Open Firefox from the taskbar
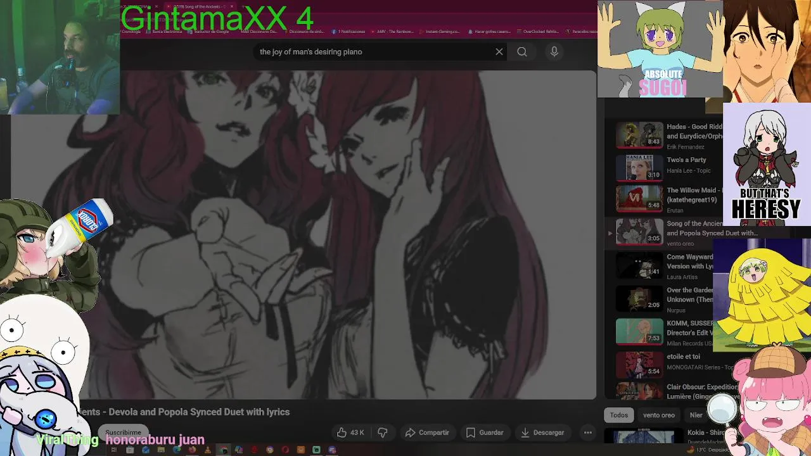 click(x=192, y=450)
